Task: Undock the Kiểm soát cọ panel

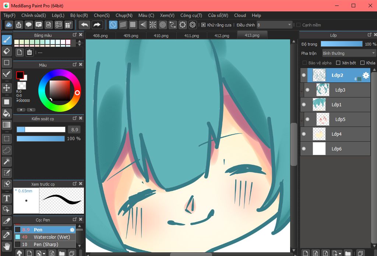Action: pos(74,118)
